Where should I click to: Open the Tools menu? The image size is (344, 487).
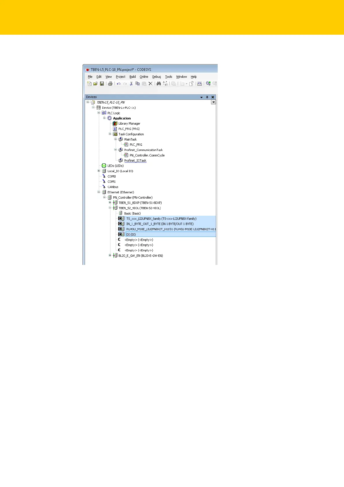[169, 77]
